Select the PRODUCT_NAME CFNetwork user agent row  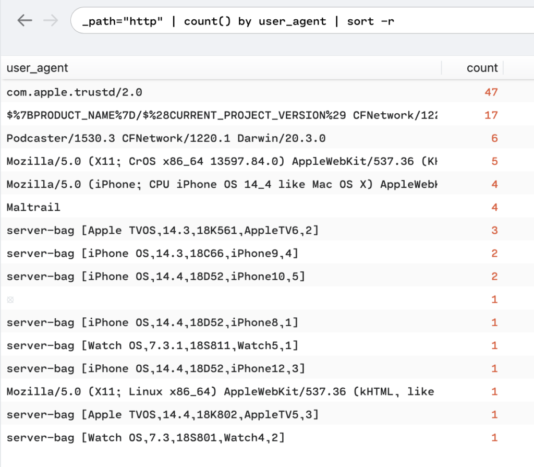(x=221, y=115)
